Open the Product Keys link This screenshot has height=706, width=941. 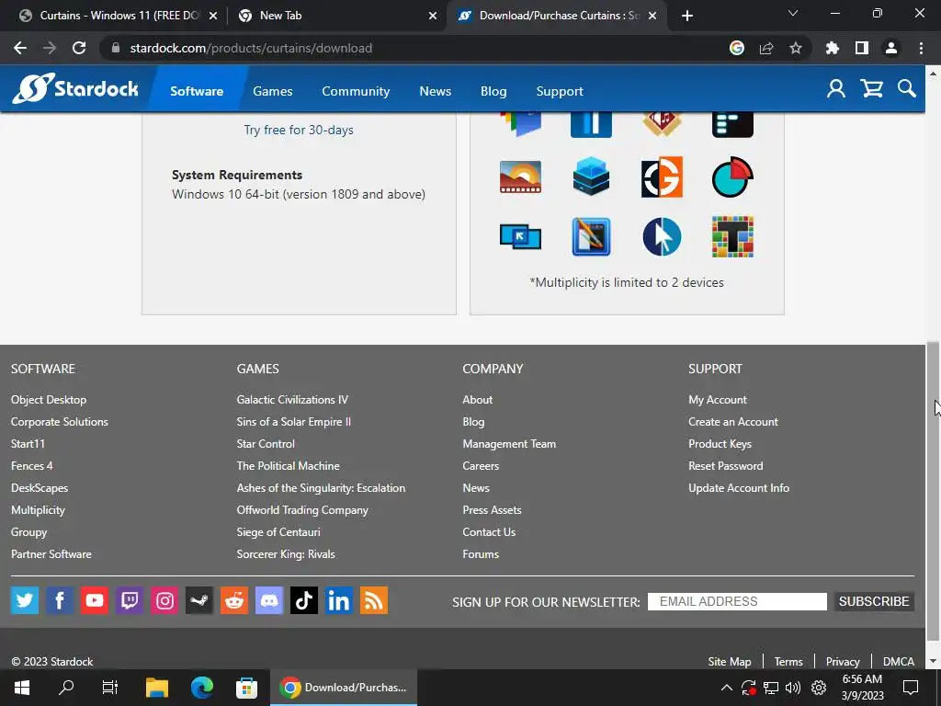click(x=720, y=444)
